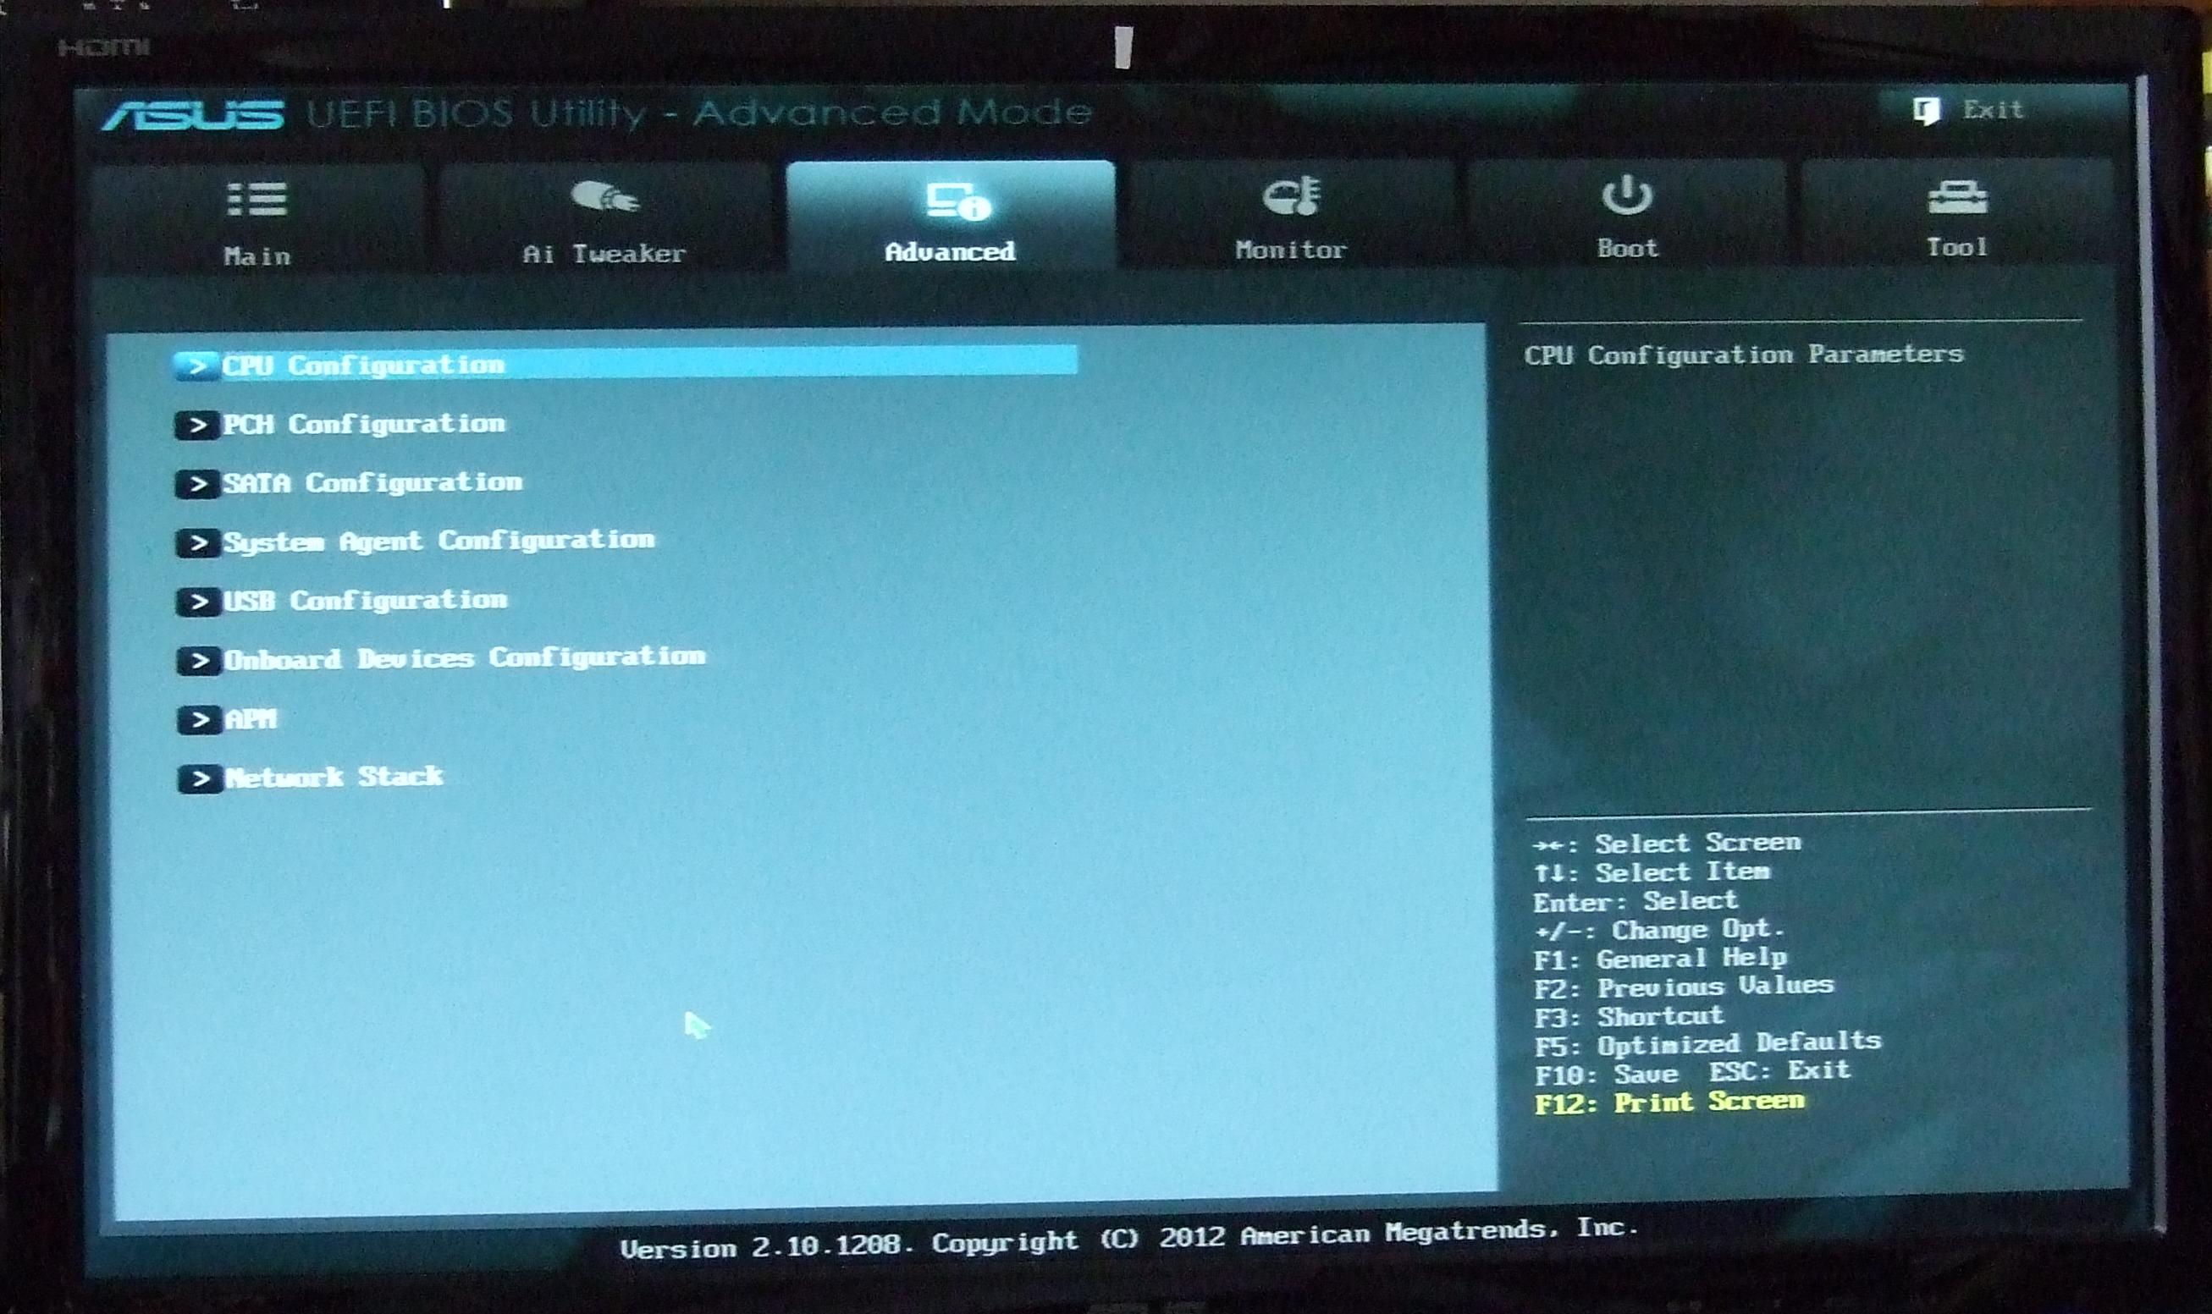Click the Boot tab power icon
Screen dimensions: 2212x1314
[x=1626, y=194]
